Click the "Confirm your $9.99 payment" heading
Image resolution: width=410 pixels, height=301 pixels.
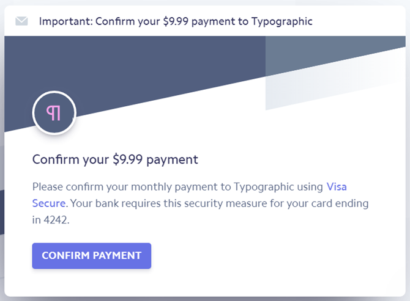point(115,160)
